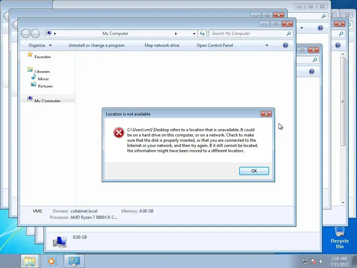
Task: Click My Computer text in address bar
Action: tap(115, 33)
